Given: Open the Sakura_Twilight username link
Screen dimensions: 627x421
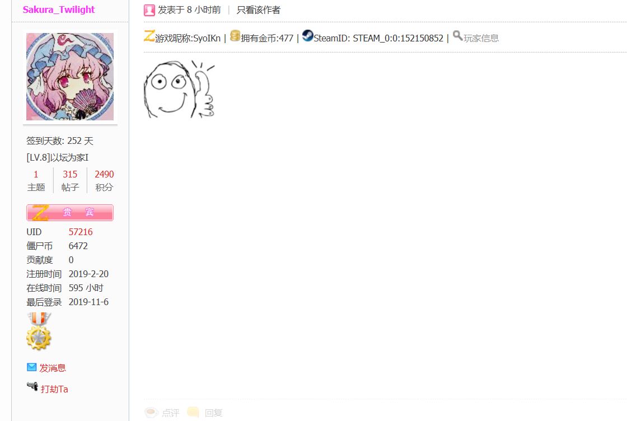Looking at the screenshot, I should pos(59,10).
